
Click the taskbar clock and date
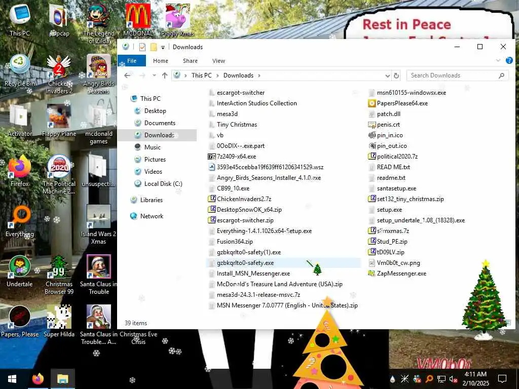coord(475,379)
